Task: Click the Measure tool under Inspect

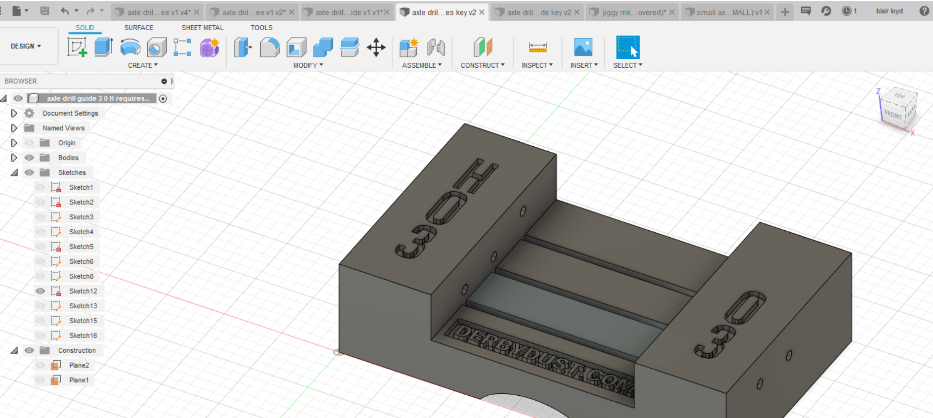Action: point(537,47)
